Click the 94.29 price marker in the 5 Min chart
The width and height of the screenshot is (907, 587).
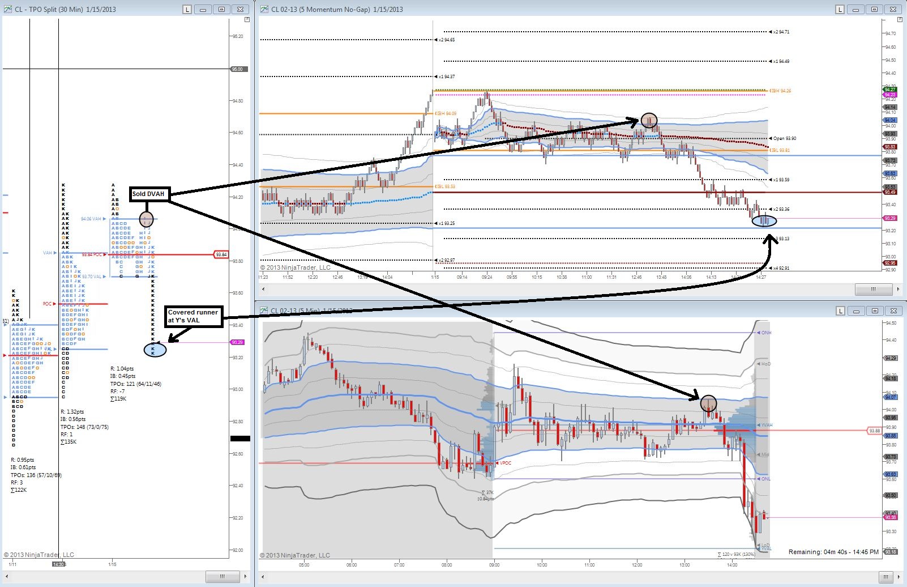[x=891, y=358]
